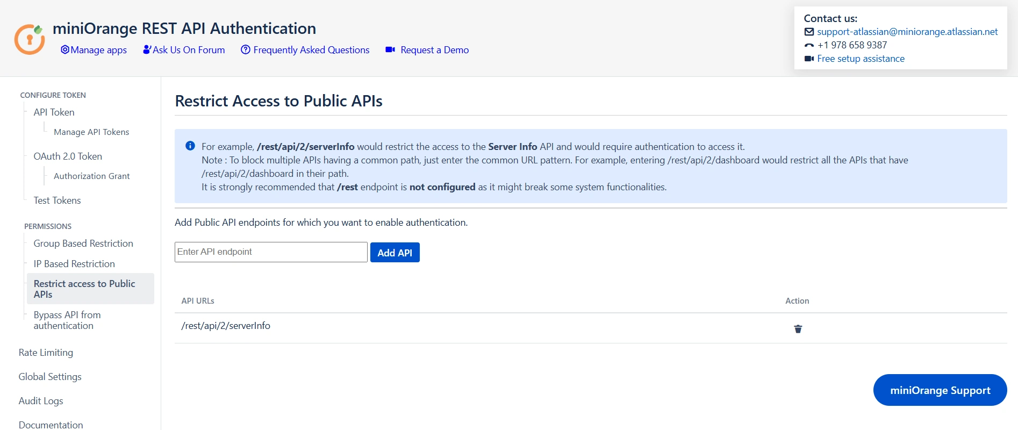Screen dimensions: 1018x430
Task: Open Authorization Grant sidebar item
Action: pos(91,176)
